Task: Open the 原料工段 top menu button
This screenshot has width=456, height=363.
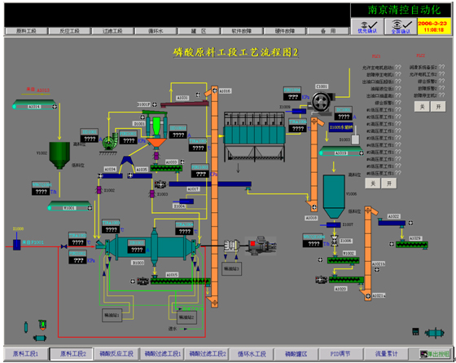Action: 26,31
